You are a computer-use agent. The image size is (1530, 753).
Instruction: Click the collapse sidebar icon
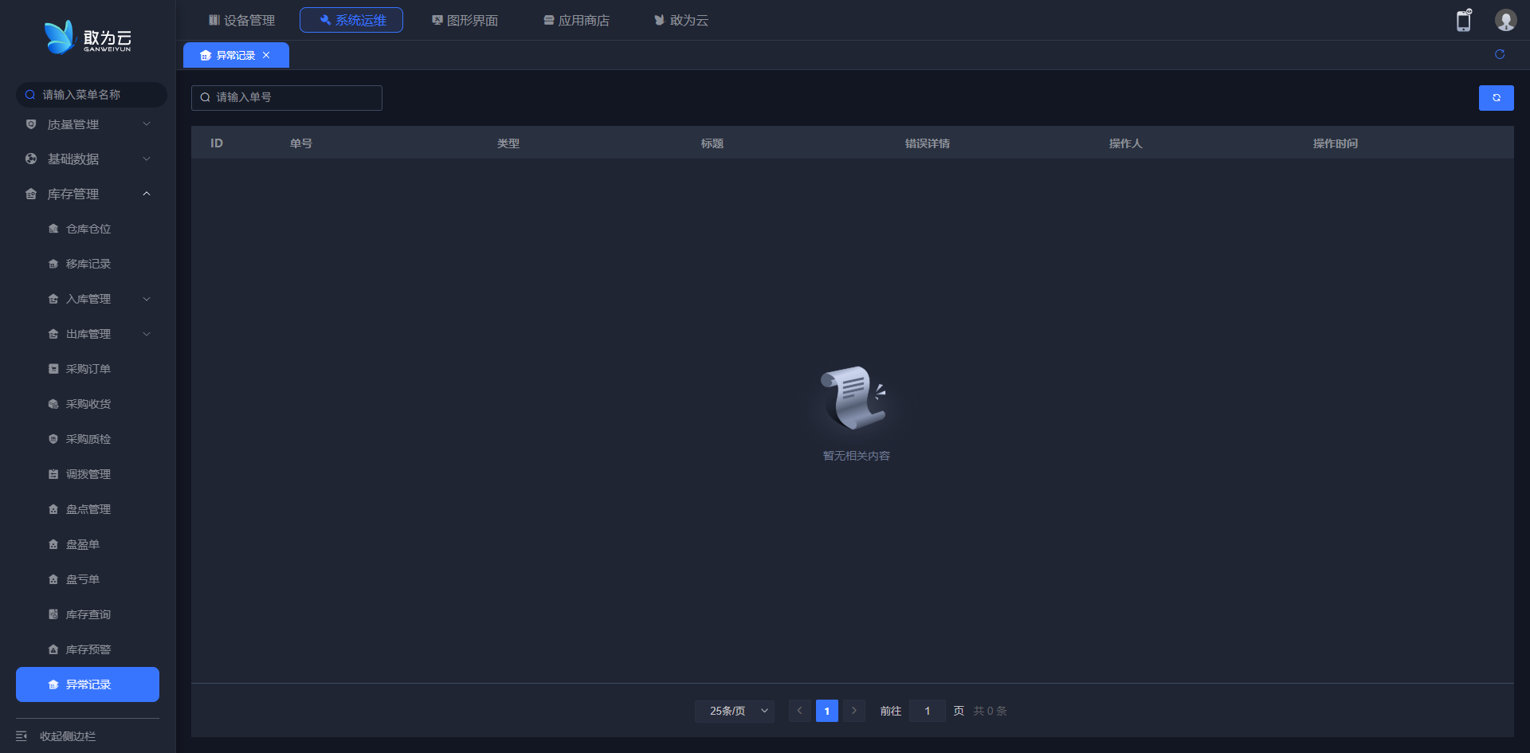(22, 736)
